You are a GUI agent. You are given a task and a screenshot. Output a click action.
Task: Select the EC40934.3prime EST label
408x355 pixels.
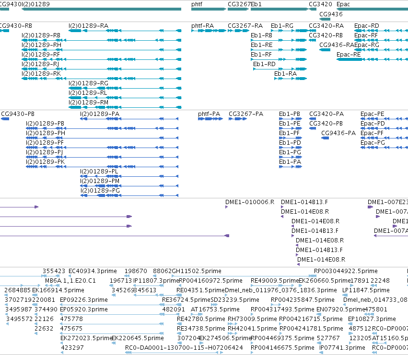pos(93,271)
